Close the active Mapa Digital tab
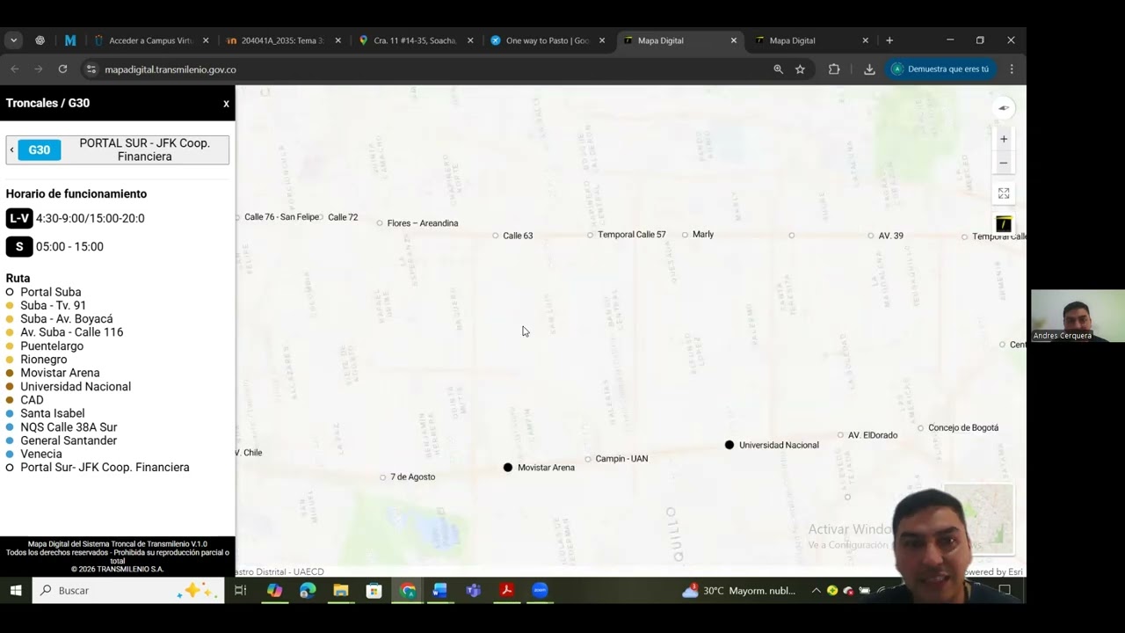The width and height of the screenshot is (1125, 633). [733, 40]
